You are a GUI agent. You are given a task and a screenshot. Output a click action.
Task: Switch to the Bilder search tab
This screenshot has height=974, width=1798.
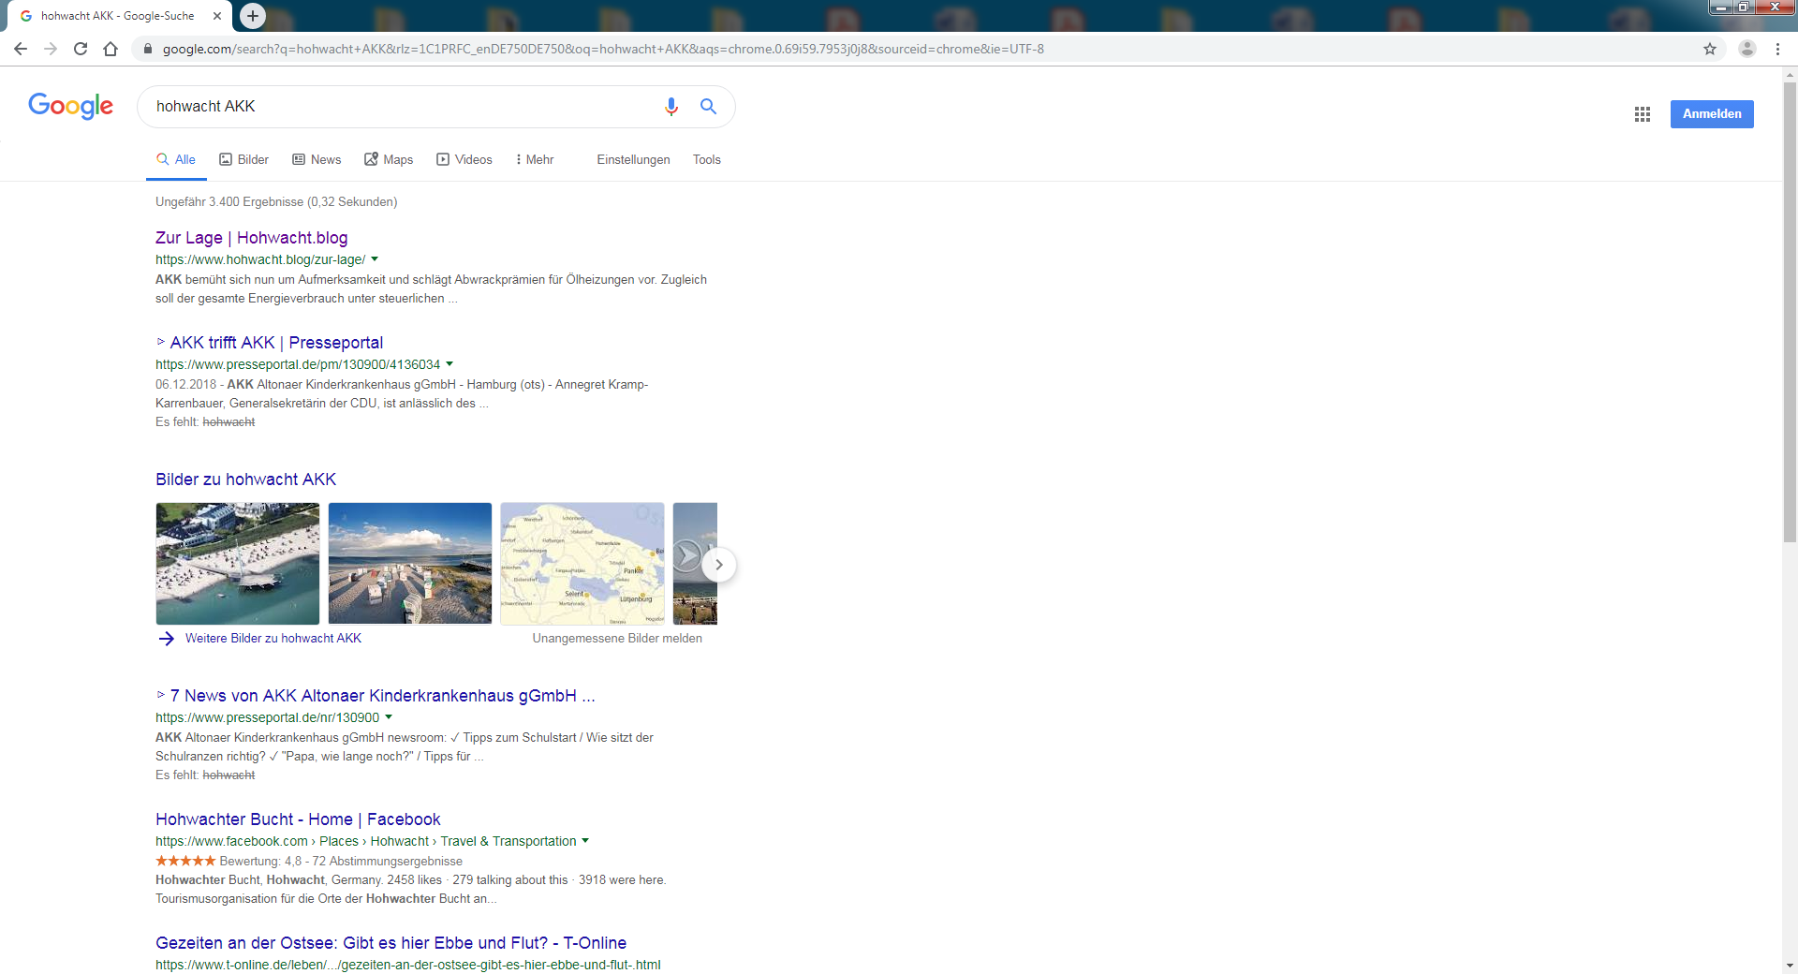point(244,160)
